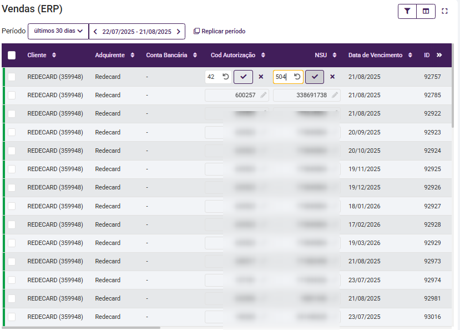Screen dimensions: 460x330
Task: Go to previous period arrow
Action: click(95, 32)
